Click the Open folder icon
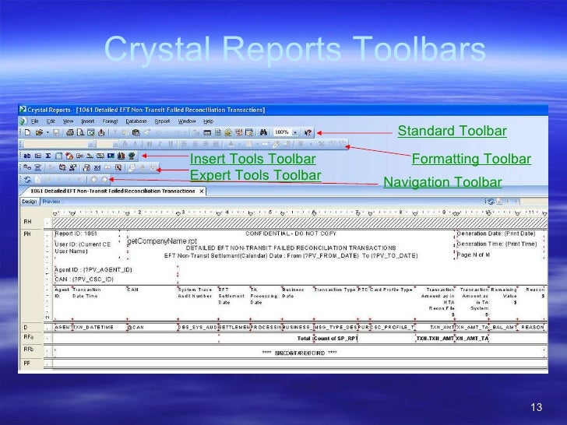567x425 pixels. (39, 132)
